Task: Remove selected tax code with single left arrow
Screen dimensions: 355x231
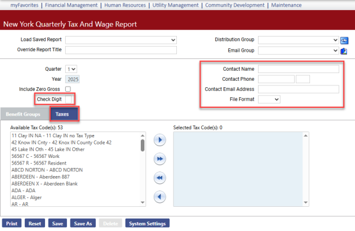Action: (160, 197)
